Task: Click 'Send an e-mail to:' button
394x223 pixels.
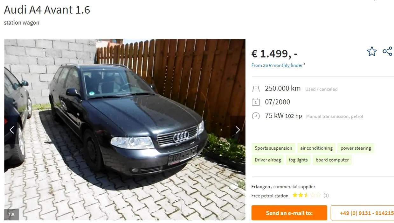Action: pos(289,213)
